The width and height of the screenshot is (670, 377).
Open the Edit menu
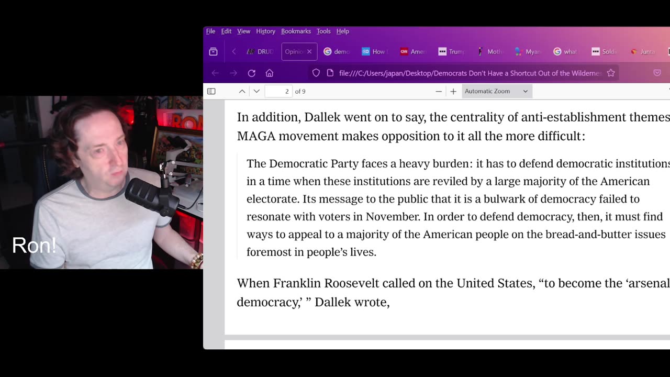(x=226, y=31)
